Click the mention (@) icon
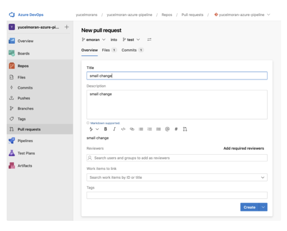This screenshot has width=287, height=231. pos(167,129)
